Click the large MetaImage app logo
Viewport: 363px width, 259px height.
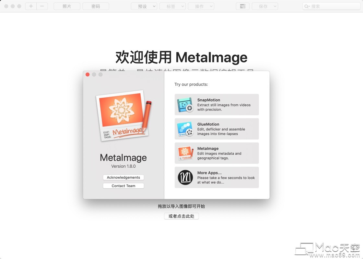pyautogui.click(x=123, y=115)
